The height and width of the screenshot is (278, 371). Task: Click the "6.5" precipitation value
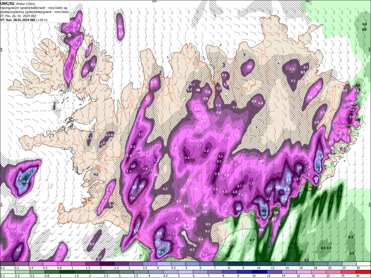(x=287, y=190)
